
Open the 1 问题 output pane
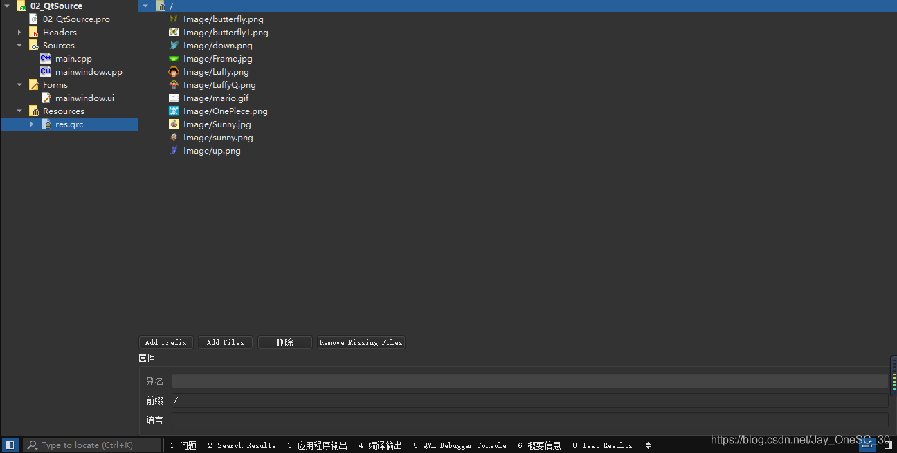tap(183, 445)
